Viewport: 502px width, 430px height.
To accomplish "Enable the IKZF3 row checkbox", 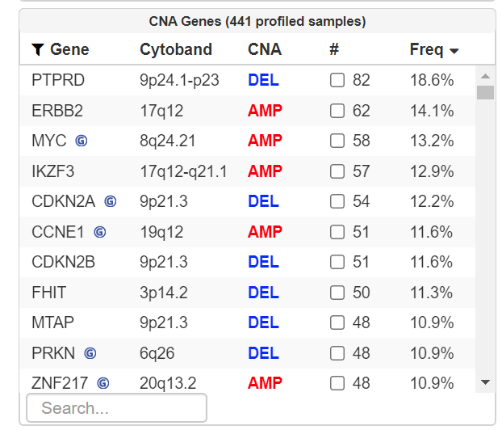I will click(337, 171).
